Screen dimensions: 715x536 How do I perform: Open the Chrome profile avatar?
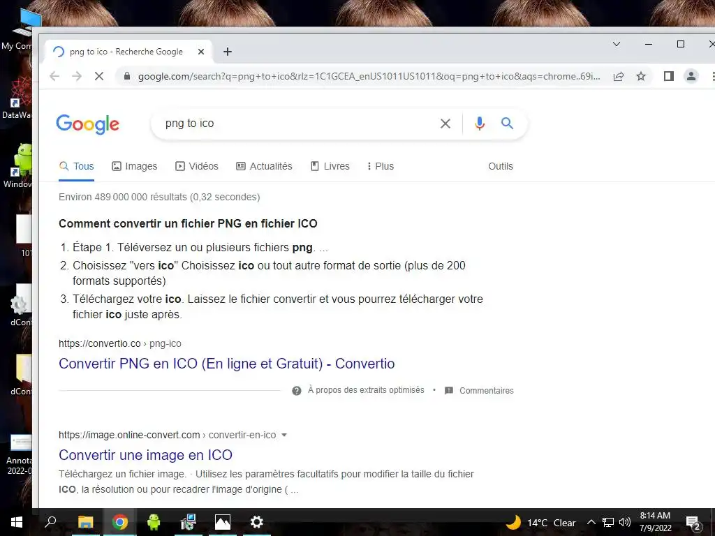point(691,76)
